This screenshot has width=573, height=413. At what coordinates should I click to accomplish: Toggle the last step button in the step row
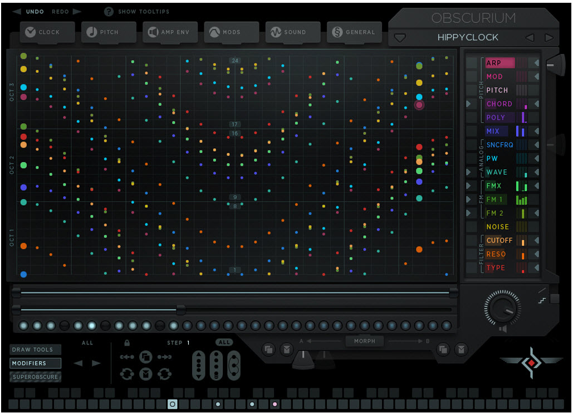click(446, 325)
